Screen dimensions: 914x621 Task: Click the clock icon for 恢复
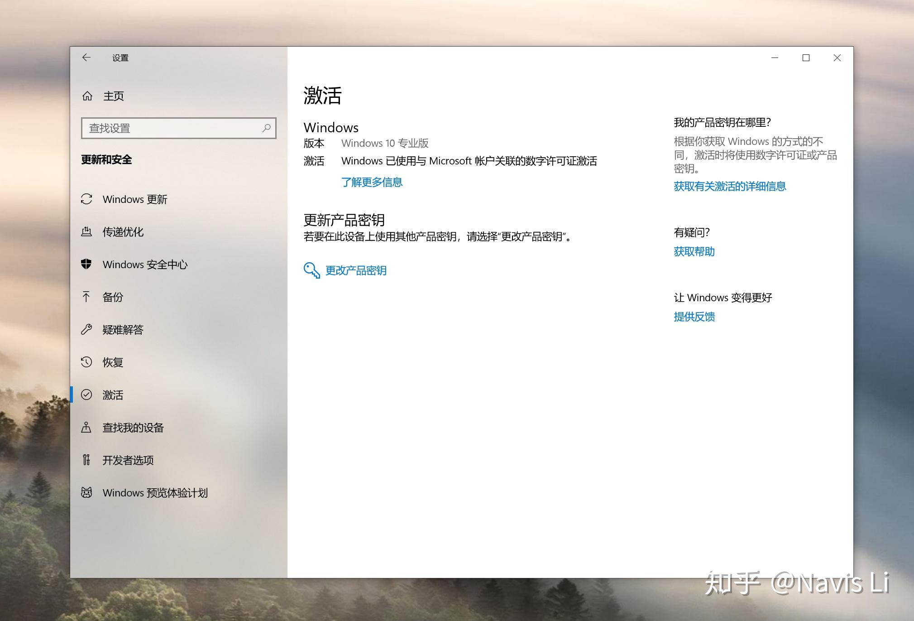click(x=86, y=362)
